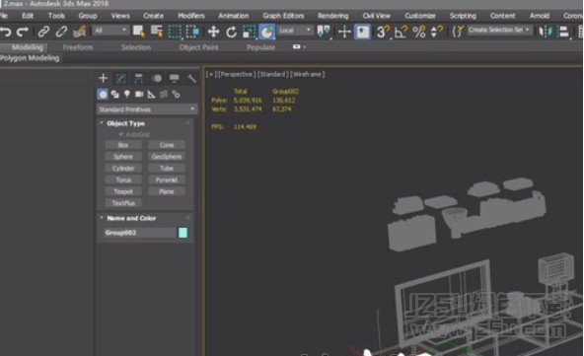This screenshot has width=584, height=356.
Task: Open Edit Named Selection Sets
Action: point(458,32)
